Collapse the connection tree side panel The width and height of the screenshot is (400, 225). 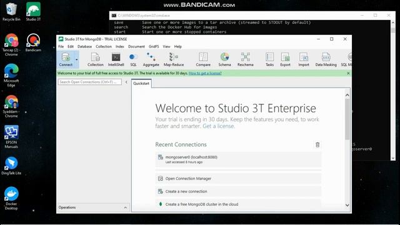point(126,82)
